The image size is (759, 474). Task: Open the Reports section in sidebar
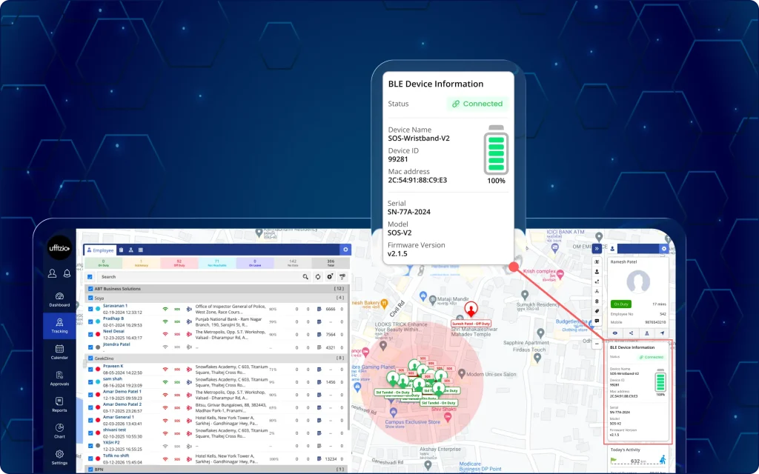coord(59,405)
